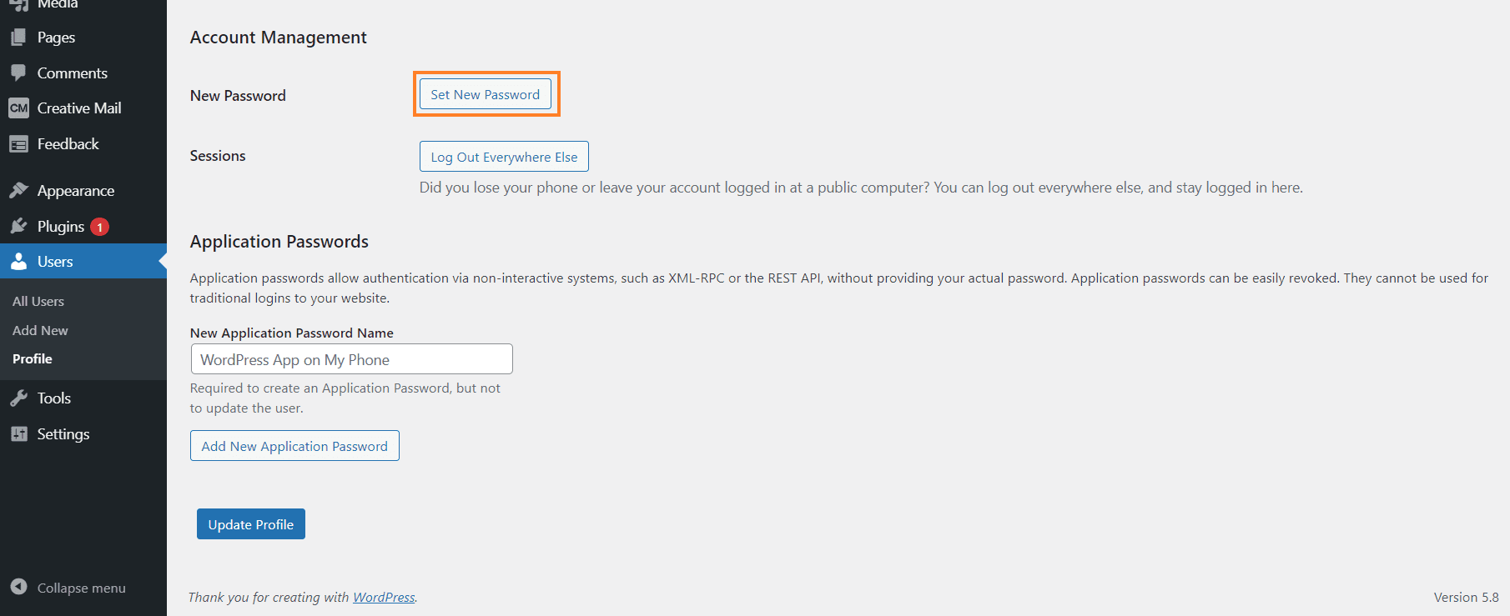Click the Appearance paintbrush icon

18,191
